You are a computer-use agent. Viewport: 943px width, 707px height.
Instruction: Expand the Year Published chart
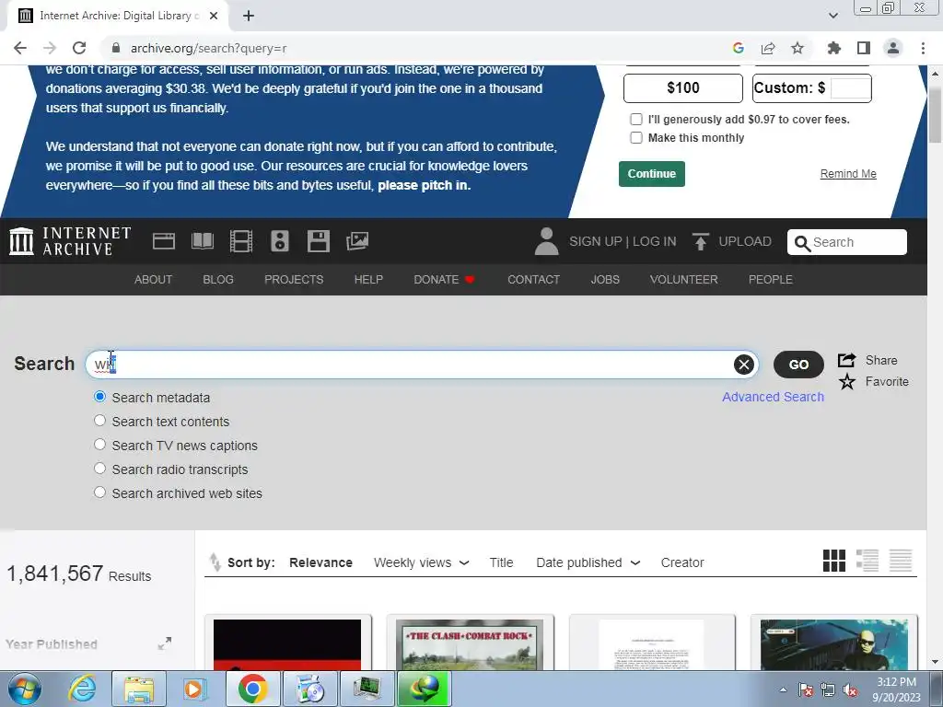pyautogui.click(x=164, y=643)
